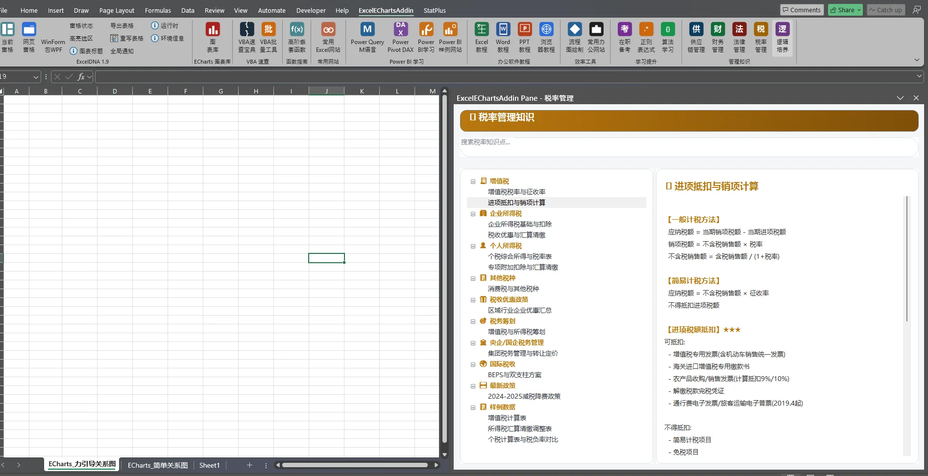Open the VBA速查宝典 tool
928x476 pixels.
pos(246,37)
